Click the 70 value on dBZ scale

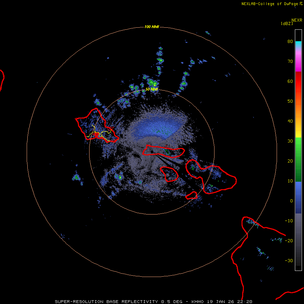pos(290,61)
